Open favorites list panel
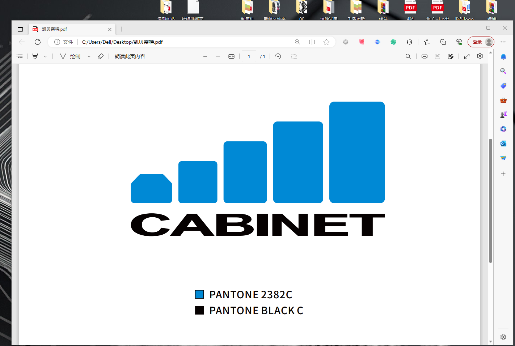 coord(427,42)
